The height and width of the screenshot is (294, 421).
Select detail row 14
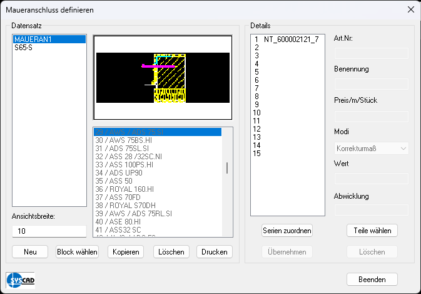pyautogui.click(x=288, y=145)
